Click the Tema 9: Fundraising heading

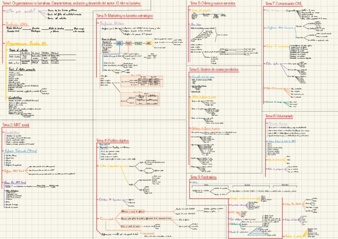pyautogui.click(x=203, y=177)
